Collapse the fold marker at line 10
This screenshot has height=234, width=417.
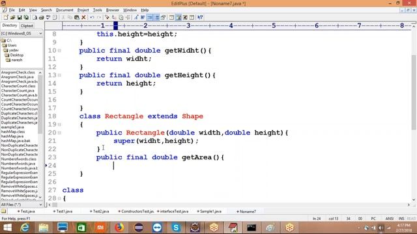pyautogui.click(x=59, y=51)
